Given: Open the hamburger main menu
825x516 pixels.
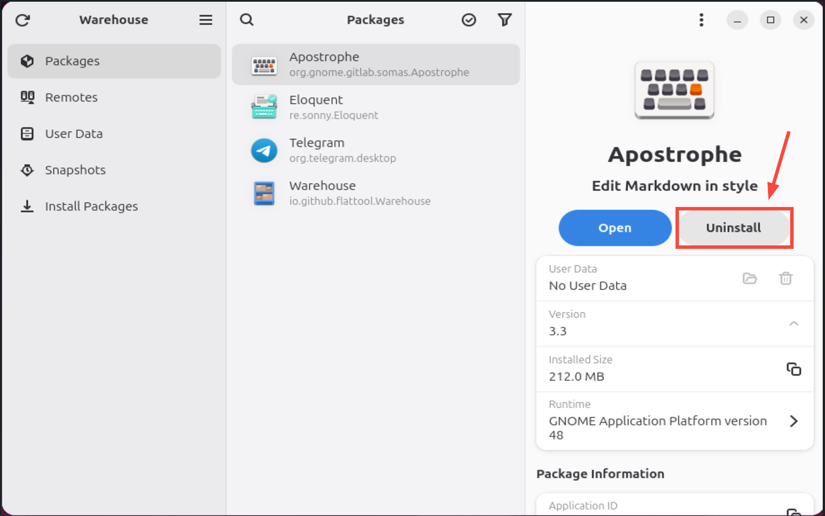Looking at the screenshot, I should pyautogui.click(x=206, y=20).
